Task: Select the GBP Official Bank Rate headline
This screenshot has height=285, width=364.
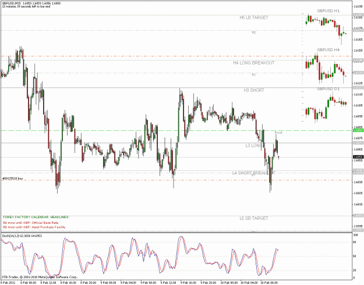Action: [31, 223]
